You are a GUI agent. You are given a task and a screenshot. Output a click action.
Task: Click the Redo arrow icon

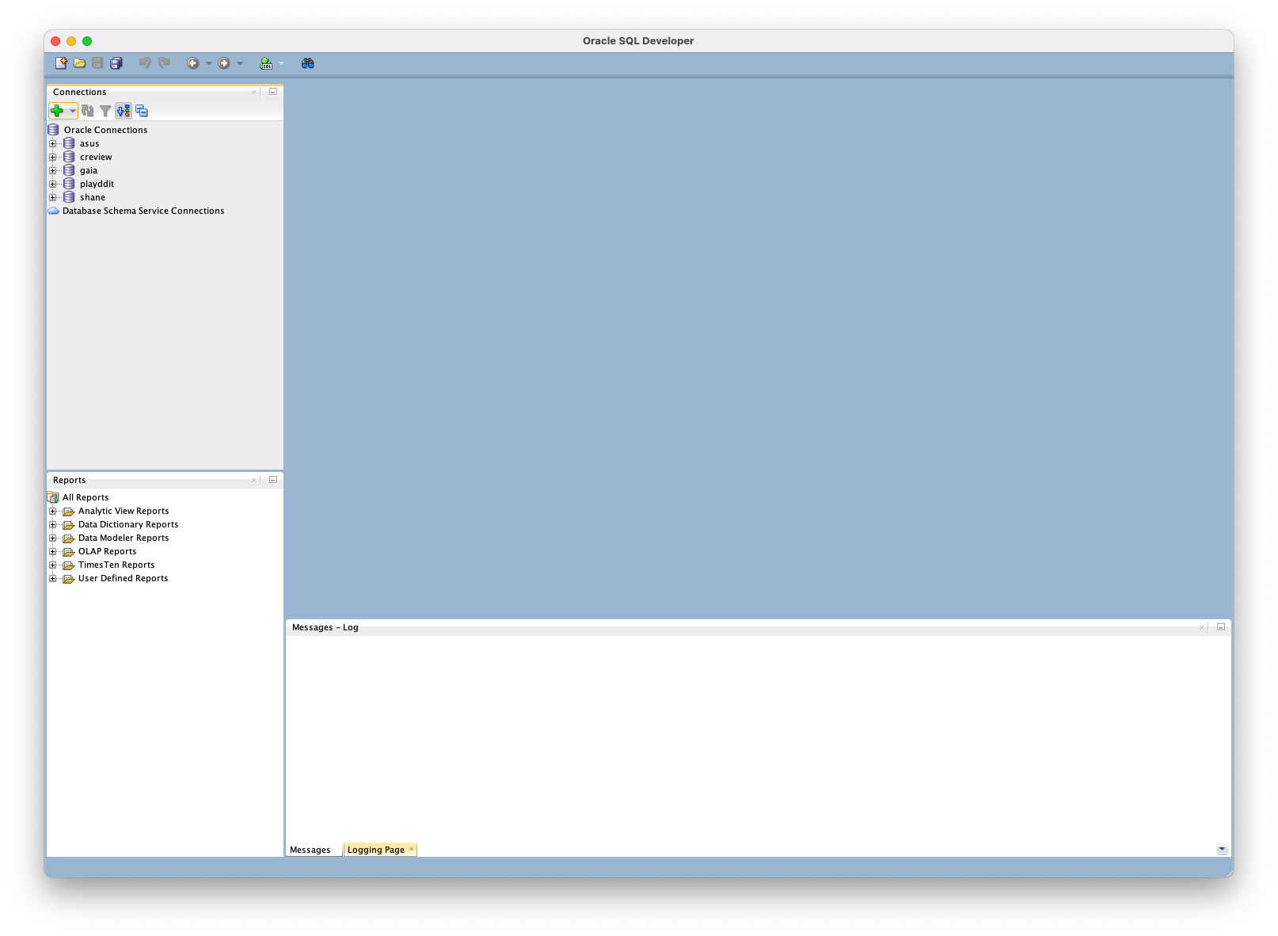click(164, 63)
